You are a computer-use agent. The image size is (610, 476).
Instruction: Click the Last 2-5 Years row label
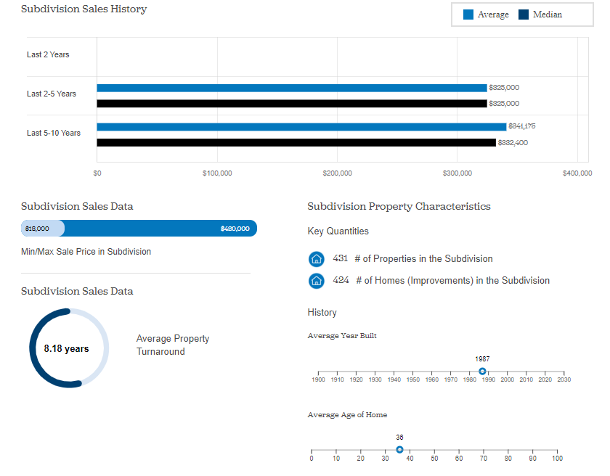(52, 94)
